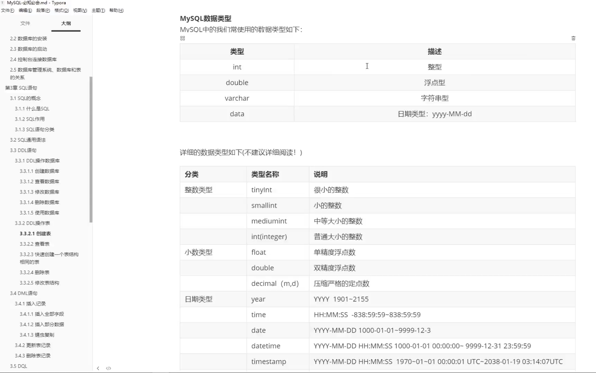596x373 pixels.
Task: Open the 格式(O) menu
Action: coord(62,11)
